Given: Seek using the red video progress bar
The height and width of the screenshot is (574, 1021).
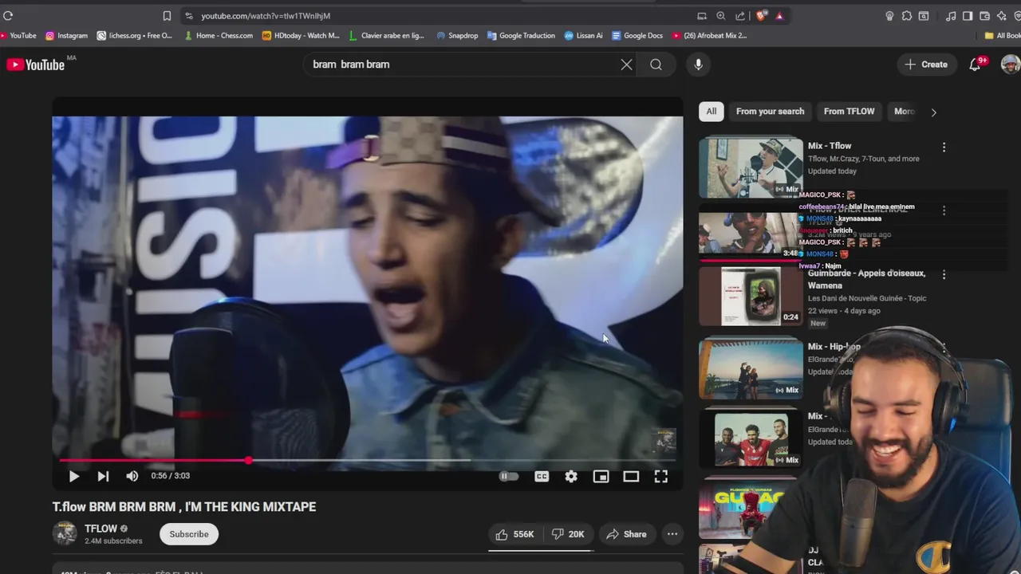Looking at the screenshot, I should 368,460.
